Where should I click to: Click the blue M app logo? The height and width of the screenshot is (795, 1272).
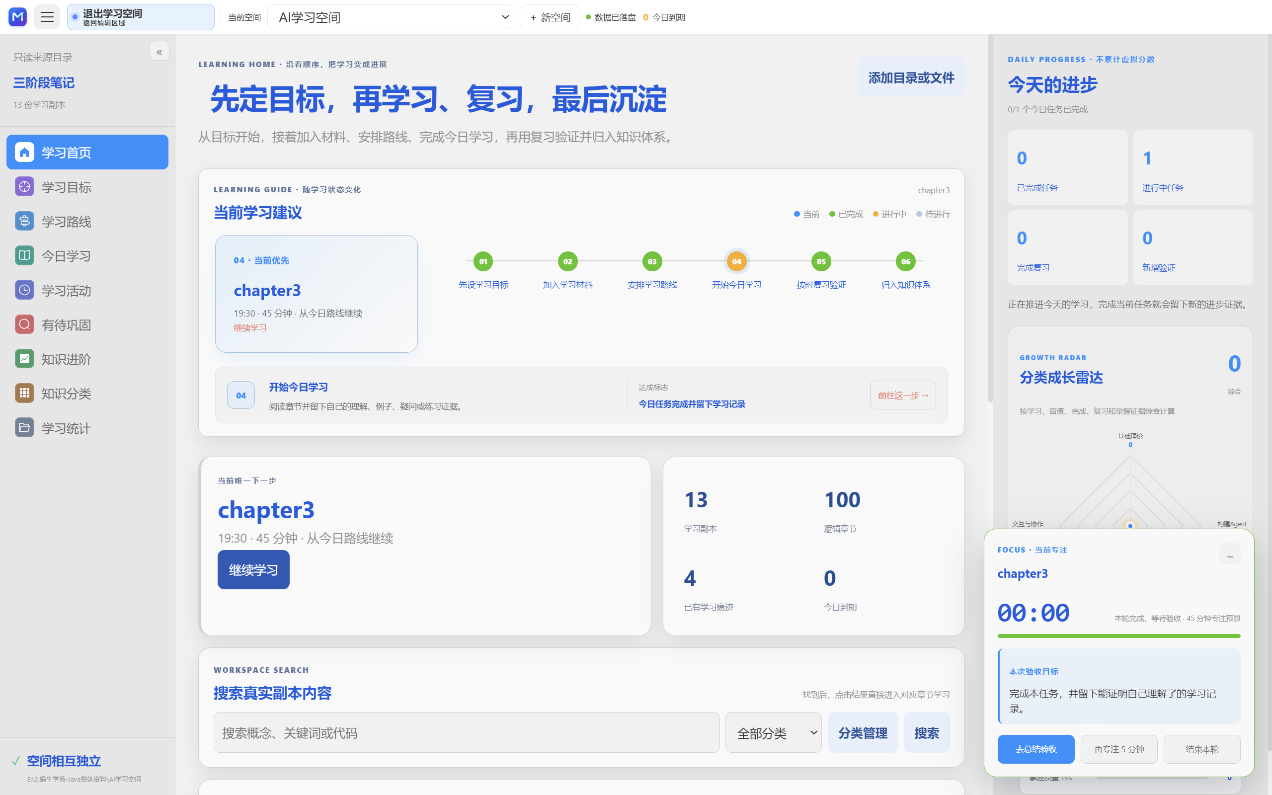18,17
